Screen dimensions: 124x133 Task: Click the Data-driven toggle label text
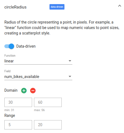(x=26, y=46)
